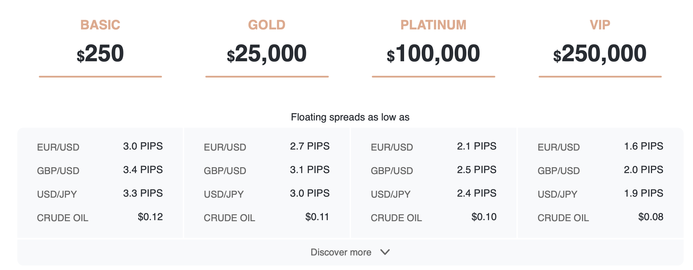Expand the Discover more chevron arrow

click(385, 252)
